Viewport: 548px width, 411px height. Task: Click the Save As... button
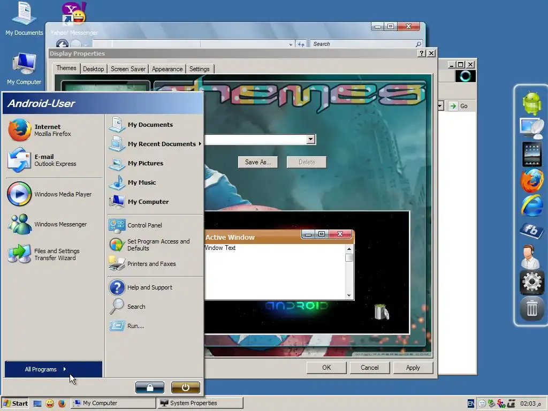coord(258,162)
